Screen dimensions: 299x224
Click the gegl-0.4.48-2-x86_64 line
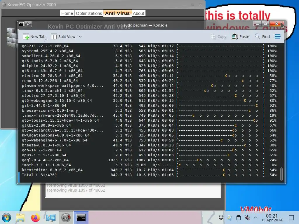pyautogui.click(x=149, y=160)
